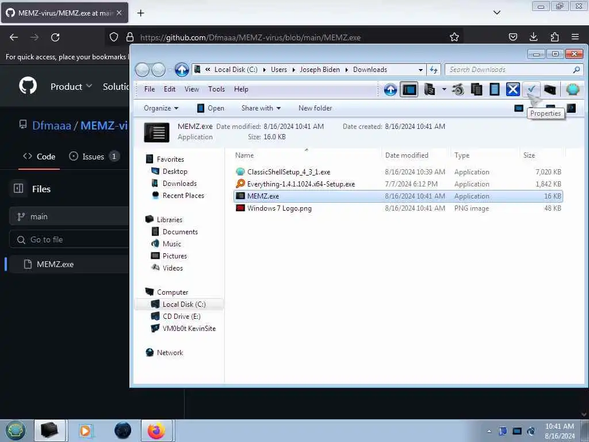Click the checkmark Properties toolbar icon

pyautogui.click(x=531, y=89)
